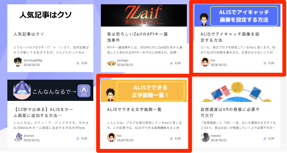Open the Zaif banner thumbnail
This screenshot has width=287, height=153.
tap(144, 16)
